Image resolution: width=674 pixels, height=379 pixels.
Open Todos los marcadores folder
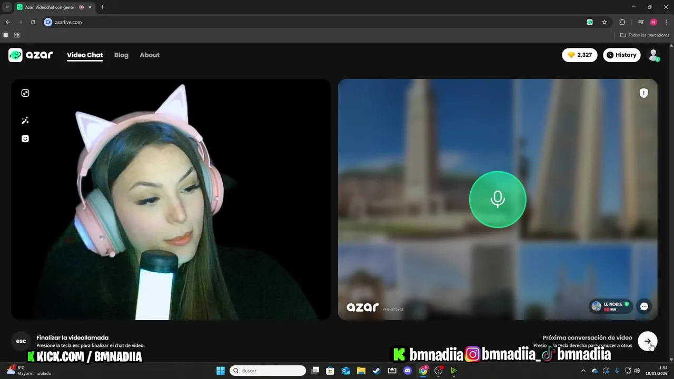(x=645, y=35)
